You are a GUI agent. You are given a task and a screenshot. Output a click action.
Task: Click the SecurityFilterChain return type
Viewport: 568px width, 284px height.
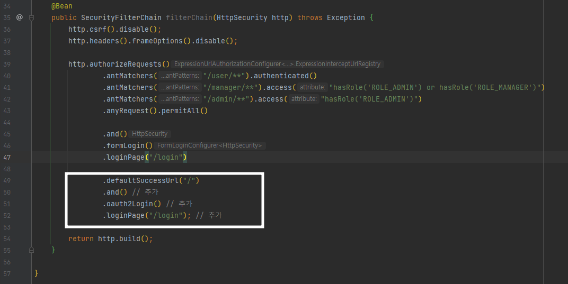pos(121,18)
